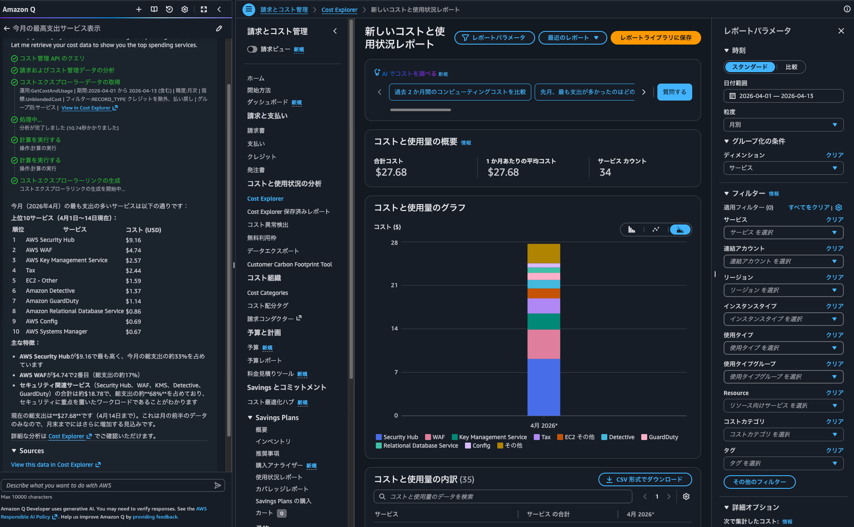Switch to line chart view
This screenshot has width=854, height=527.
tap(656, 230)
